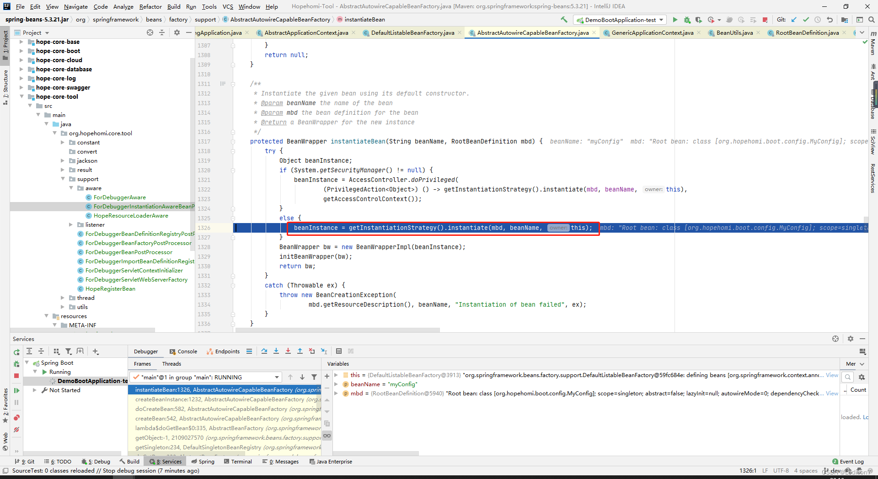Screen dimensions: 878x479
Task: Toggle Open in New Tab for Services
Action: (x=80, y=351)
